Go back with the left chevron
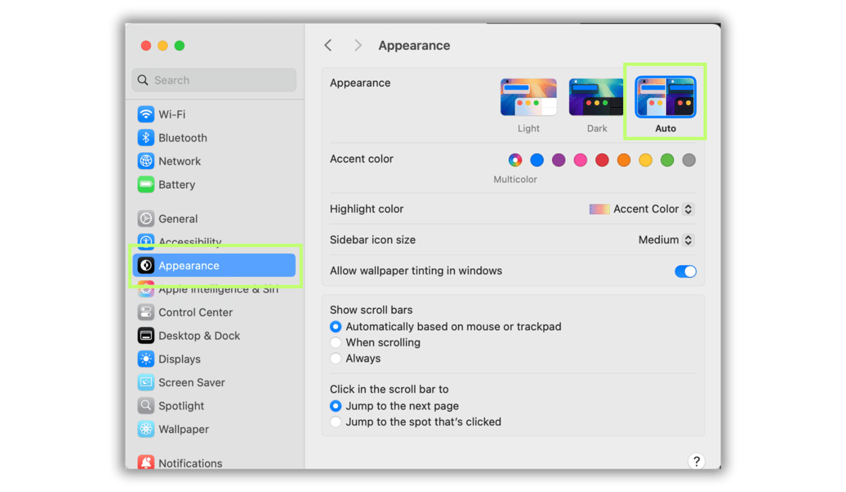 point(328,45)
